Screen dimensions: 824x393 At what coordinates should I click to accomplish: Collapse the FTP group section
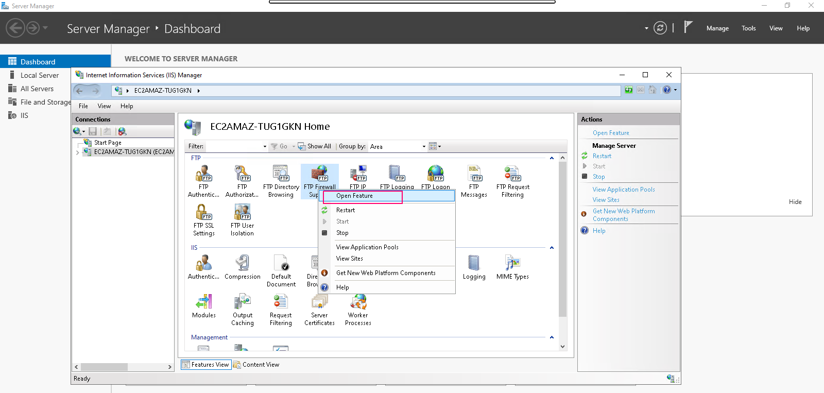coord(552,158)
